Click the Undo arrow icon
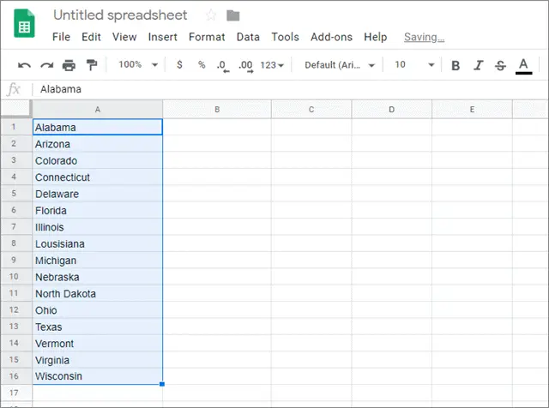 (x=24, y=65)
